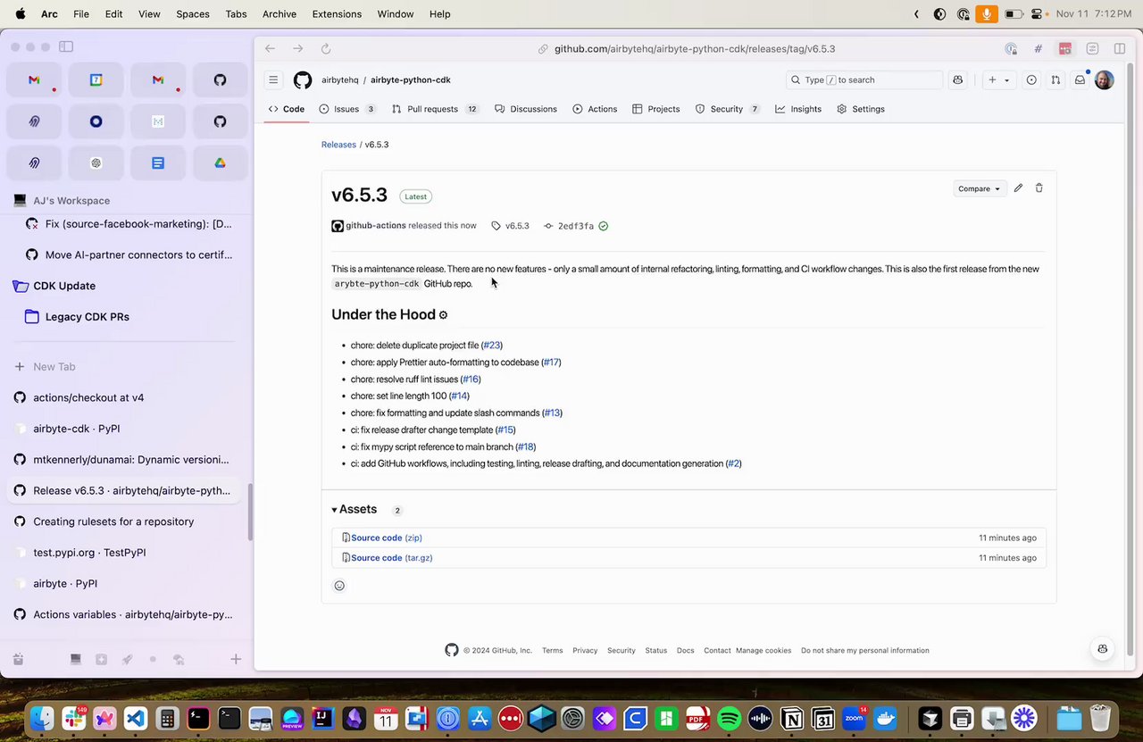Open the Tabs menu in menu bar
This screenshot has width=1143, height=742.
coord(236,14)
